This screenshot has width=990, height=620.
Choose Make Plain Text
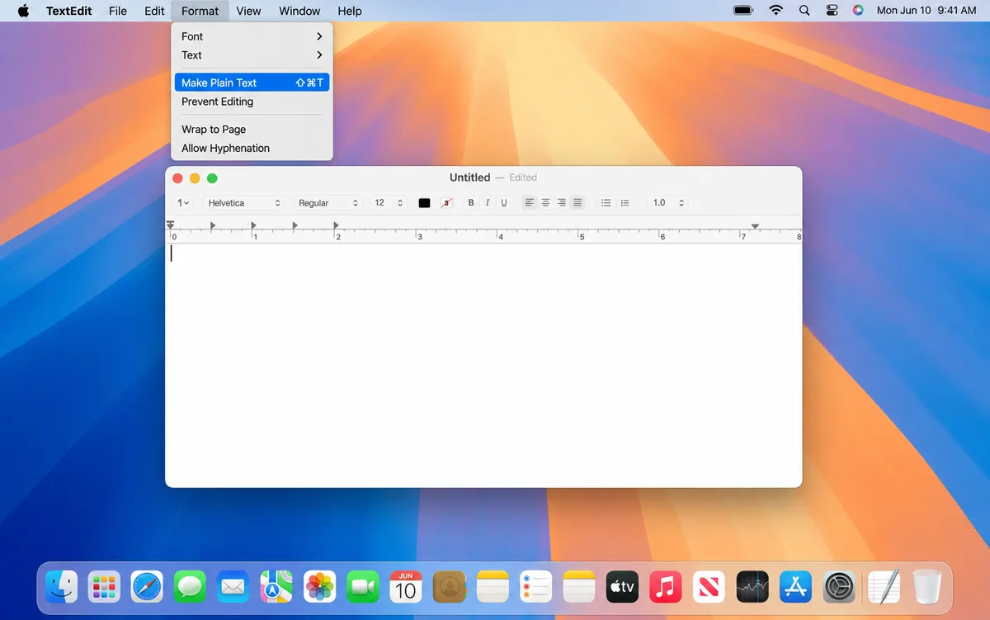pyautogui.click(x=252, y=83)
